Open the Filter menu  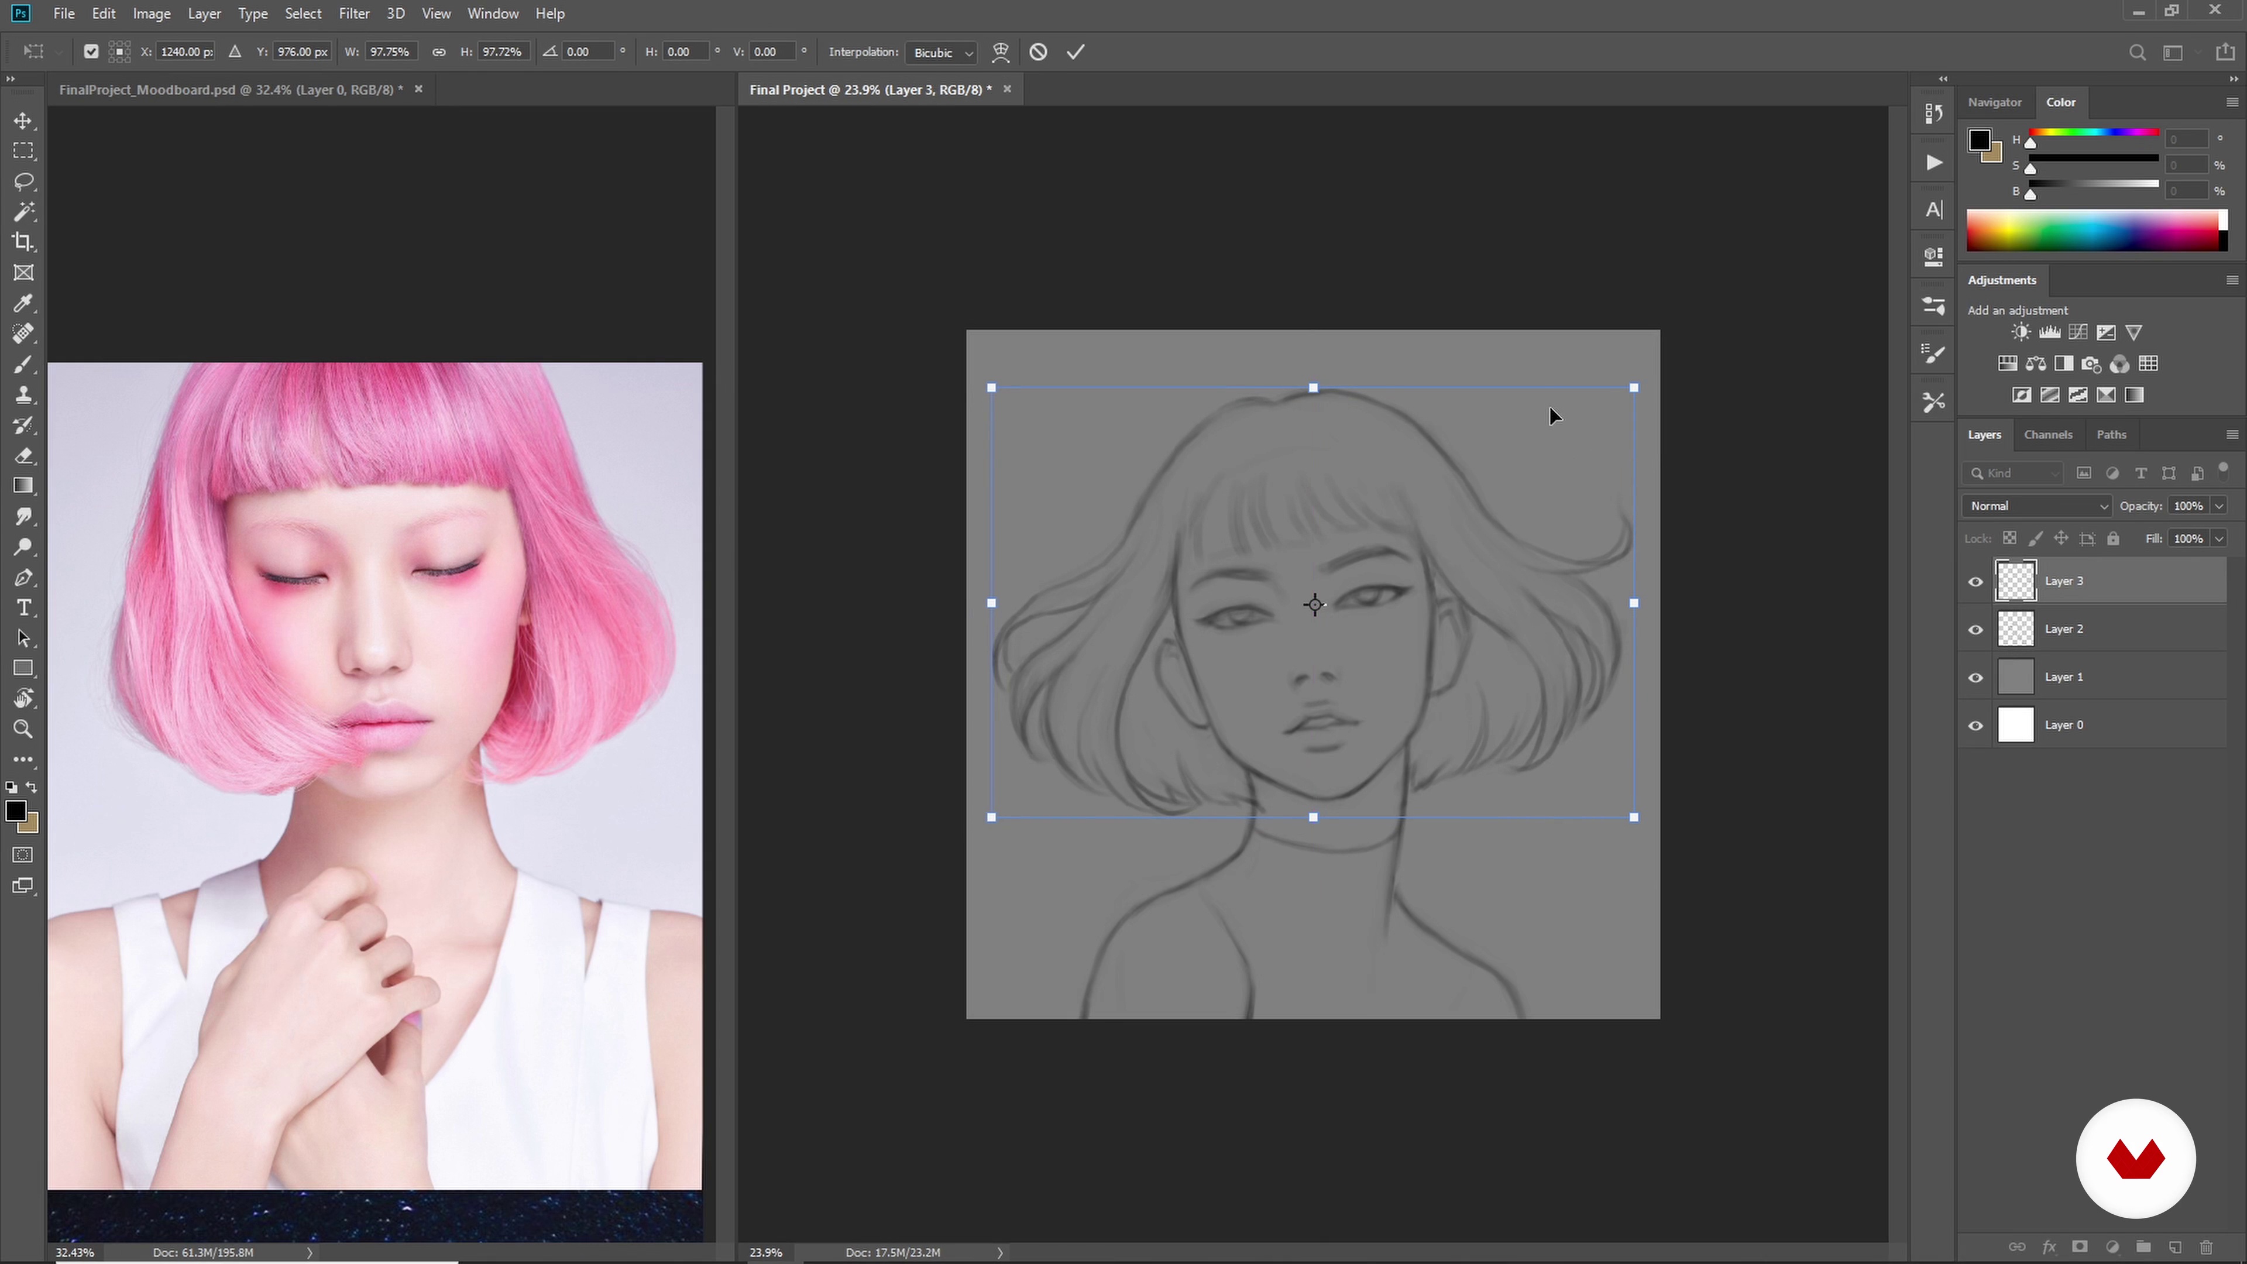354,14
